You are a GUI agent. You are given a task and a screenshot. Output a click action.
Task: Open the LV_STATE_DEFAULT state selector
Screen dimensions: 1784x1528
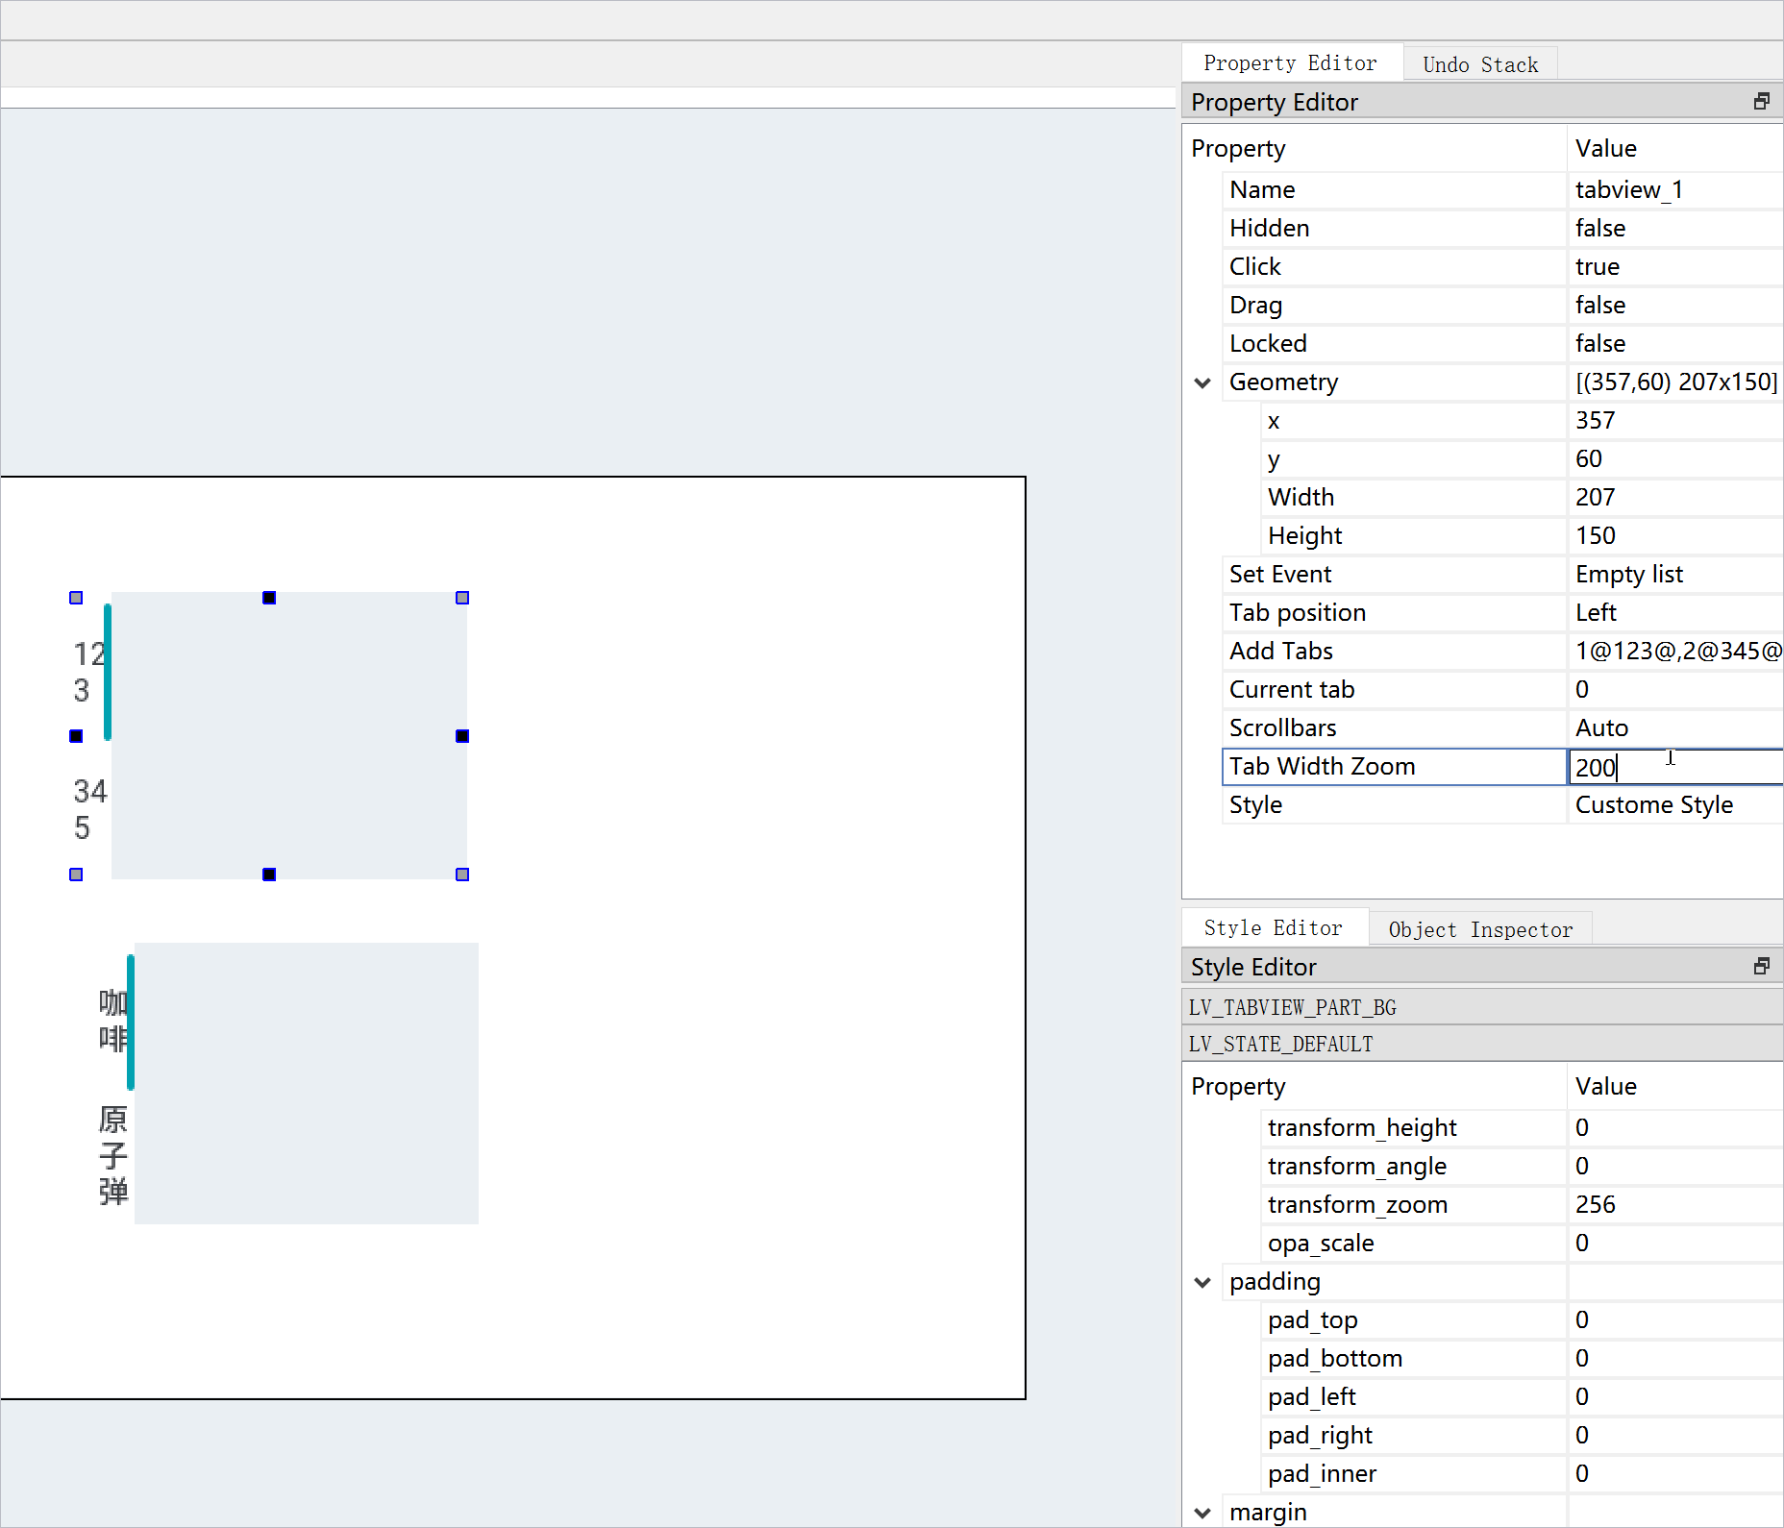tap(1482, 1044)
